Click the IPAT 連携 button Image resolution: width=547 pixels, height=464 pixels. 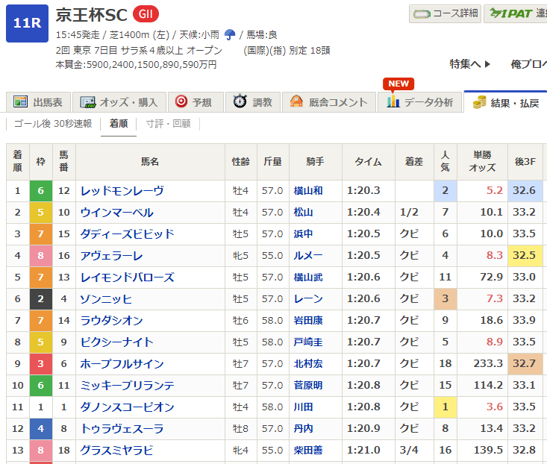515,14
